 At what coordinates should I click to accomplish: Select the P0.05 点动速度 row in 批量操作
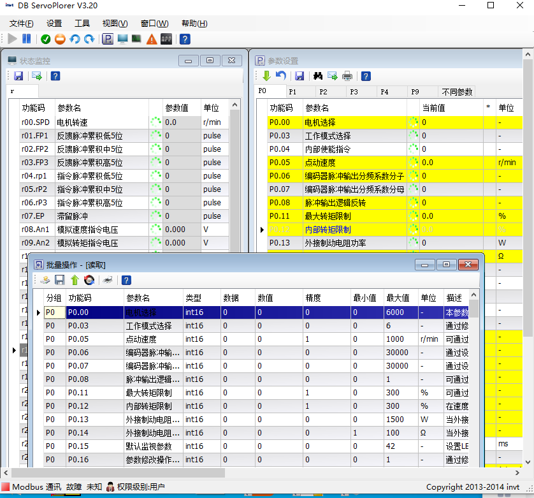[x=256, y=339]
